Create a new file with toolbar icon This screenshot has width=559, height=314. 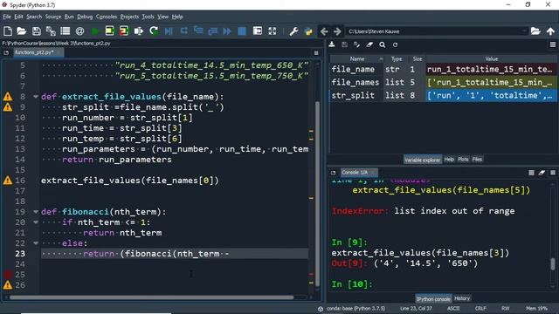coord(8,31)
